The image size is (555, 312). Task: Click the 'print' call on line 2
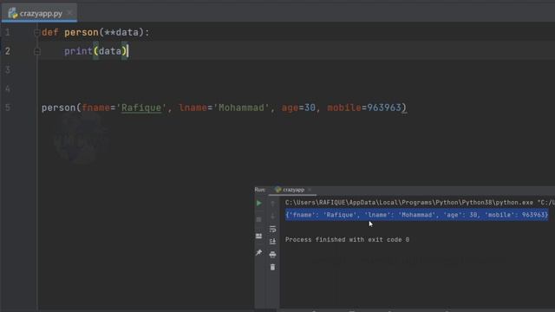pyautogui.click(x=78, y=51)
